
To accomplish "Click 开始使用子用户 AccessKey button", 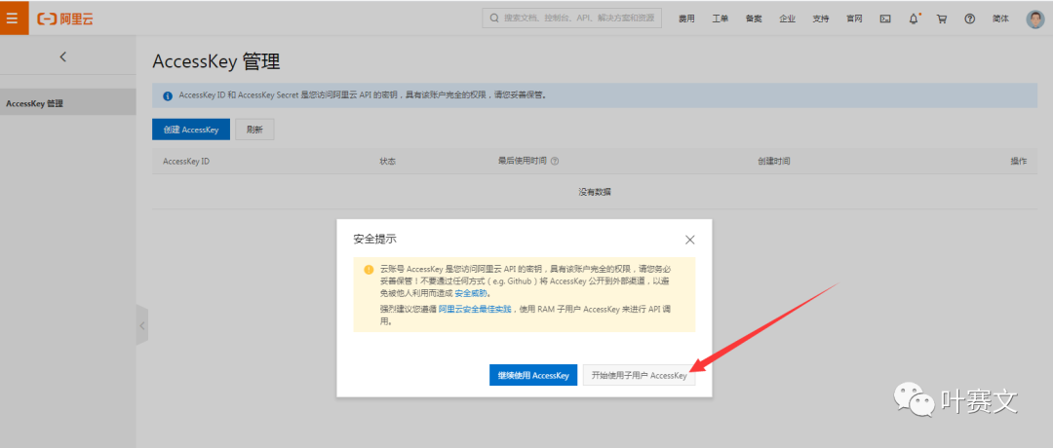I will (x=640, y=376).
